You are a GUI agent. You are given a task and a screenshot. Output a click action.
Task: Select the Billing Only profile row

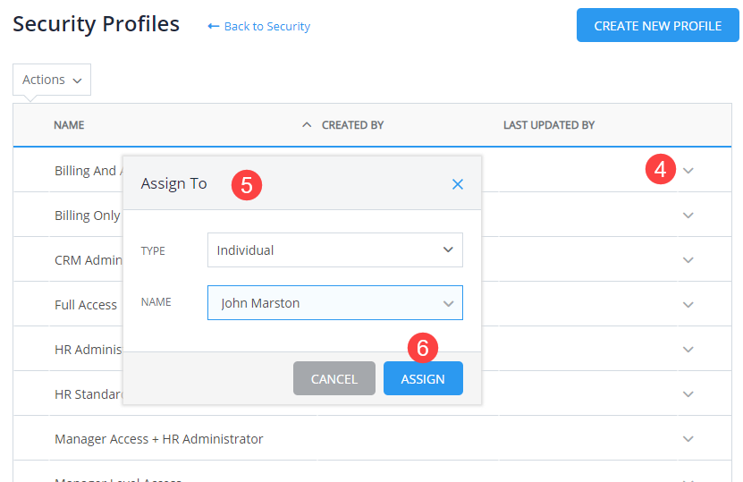point(88,216)
